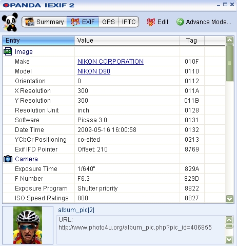The height and width of the screenshot is (246, 237).
Task: Minimize the Opanda IExif window
Action: tap(219, 5)
